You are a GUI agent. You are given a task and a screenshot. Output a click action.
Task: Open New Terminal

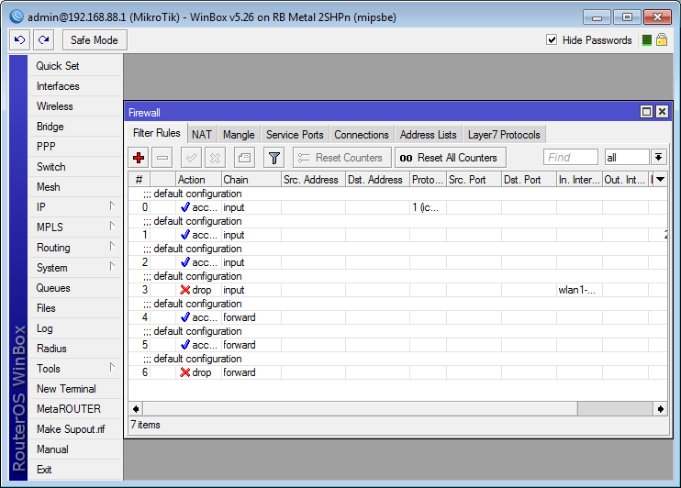pyautogui.click(x=75, y=389)
